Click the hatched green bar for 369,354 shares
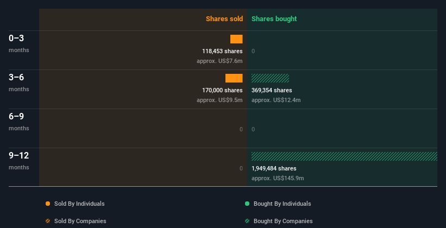This screenshot has width=446, height=228. tap(270, 78)
